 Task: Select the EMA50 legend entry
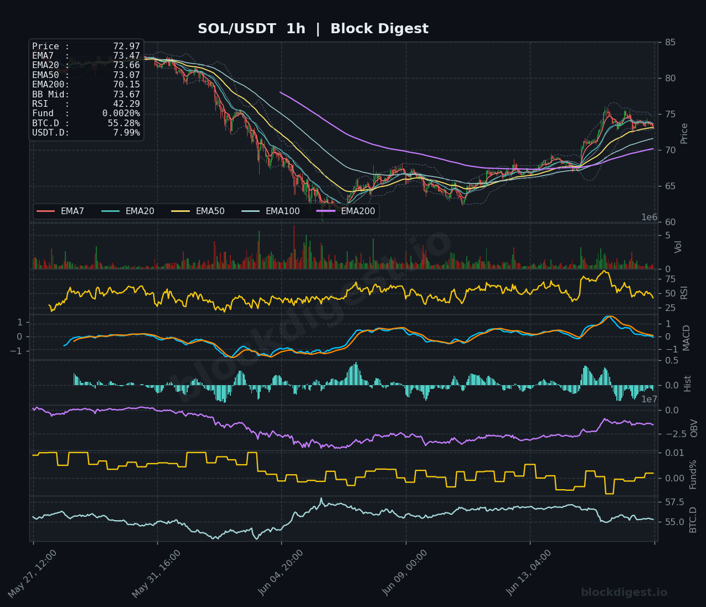click(198, 211)
